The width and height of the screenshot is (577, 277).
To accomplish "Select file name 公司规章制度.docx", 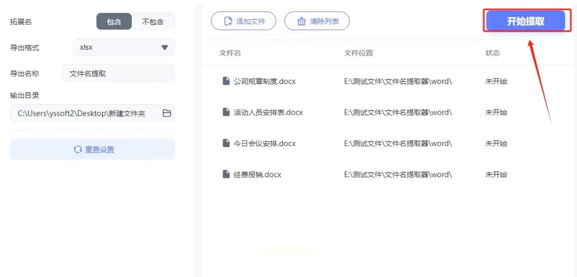I will pyautogui.click(x=264, y=81).
